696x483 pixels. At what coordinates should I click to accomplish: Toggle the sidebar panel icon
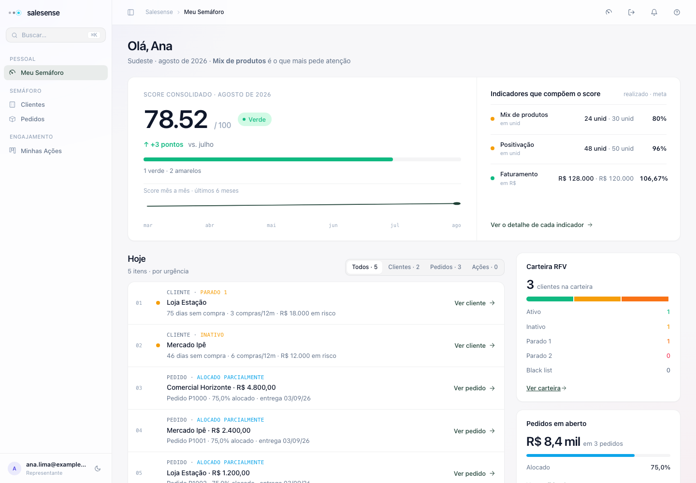130,12
